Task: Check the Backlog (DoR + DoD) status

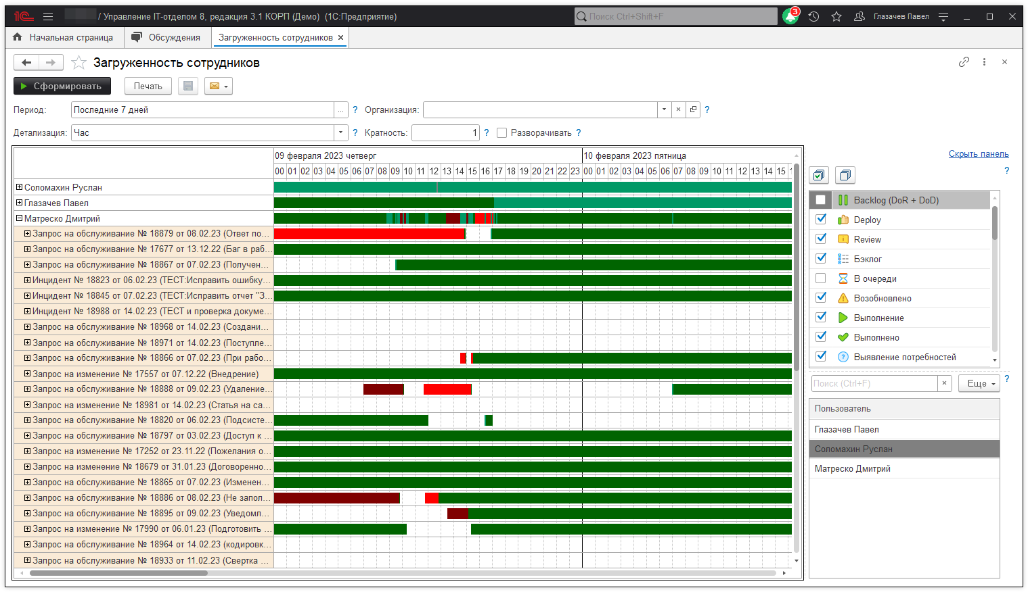Action: 821,200
